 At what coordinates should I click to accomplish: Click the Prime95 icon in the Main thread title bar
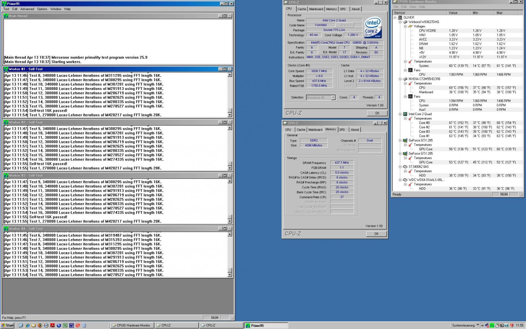6,16
